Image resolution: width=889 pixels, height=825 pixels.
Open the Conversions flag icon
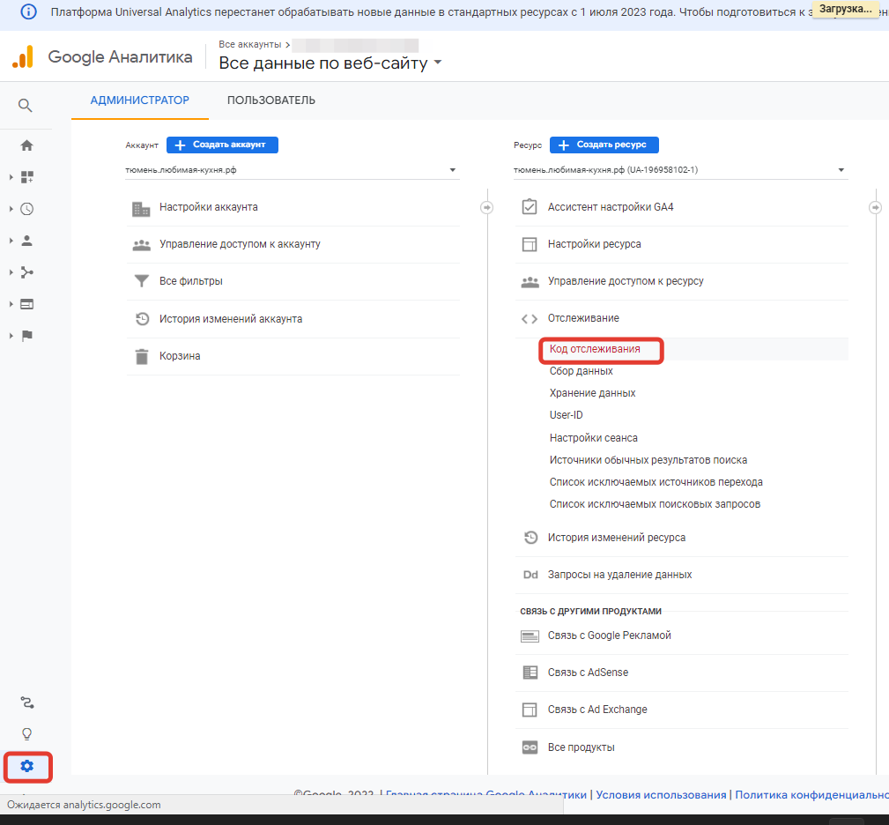[x=26, y=336]
